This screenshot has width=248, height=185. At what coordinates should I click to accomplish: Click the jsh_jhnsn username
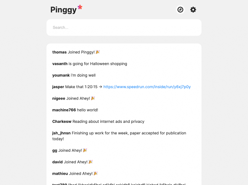coord(61,133)
